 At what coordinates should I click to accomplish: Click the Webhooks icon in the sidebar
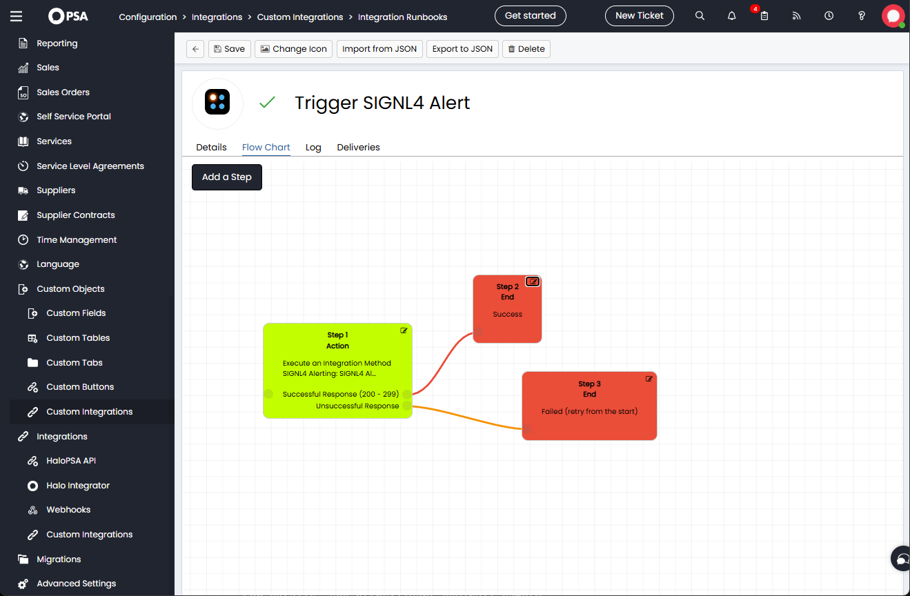(32, 510)
